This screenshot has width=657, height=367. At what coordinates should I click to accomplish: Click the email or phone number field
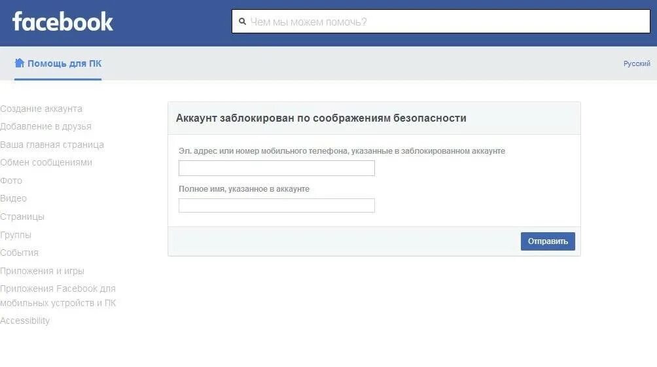point(277,168)
